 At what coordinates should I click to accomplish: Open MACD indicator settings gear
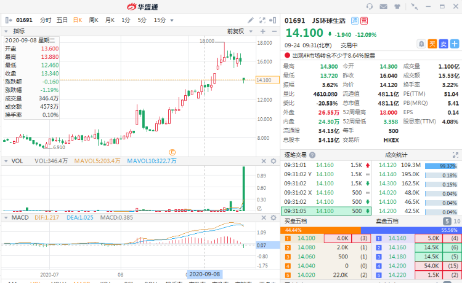[x=274, y=217]
